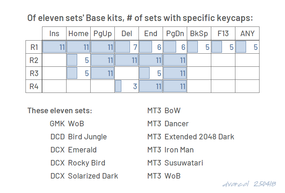
Task: Click the R1 row label
Action: pyautogui.click(x=34, y=47)
